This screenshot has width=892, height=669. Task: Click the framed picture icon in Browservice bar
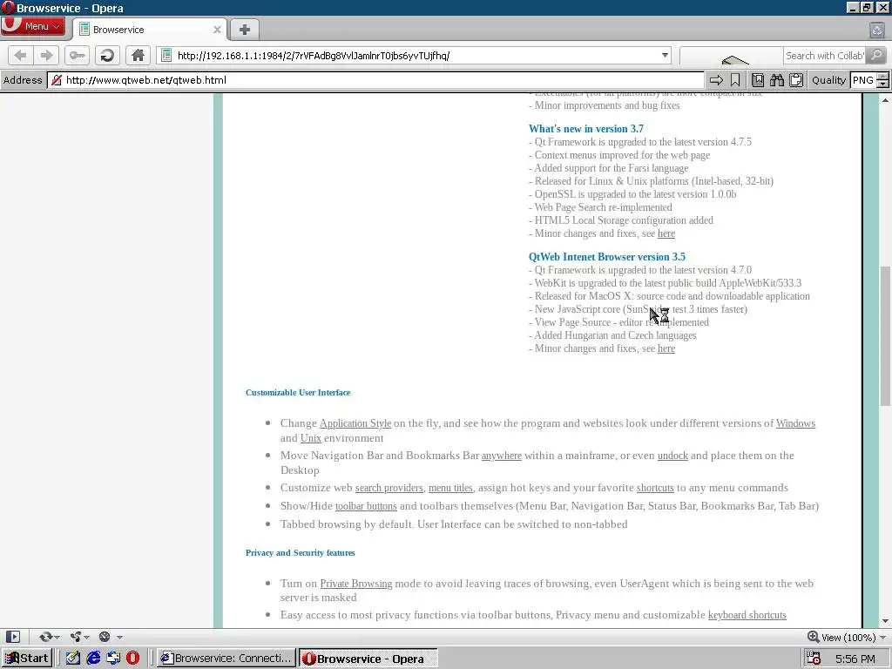[758, 80]
